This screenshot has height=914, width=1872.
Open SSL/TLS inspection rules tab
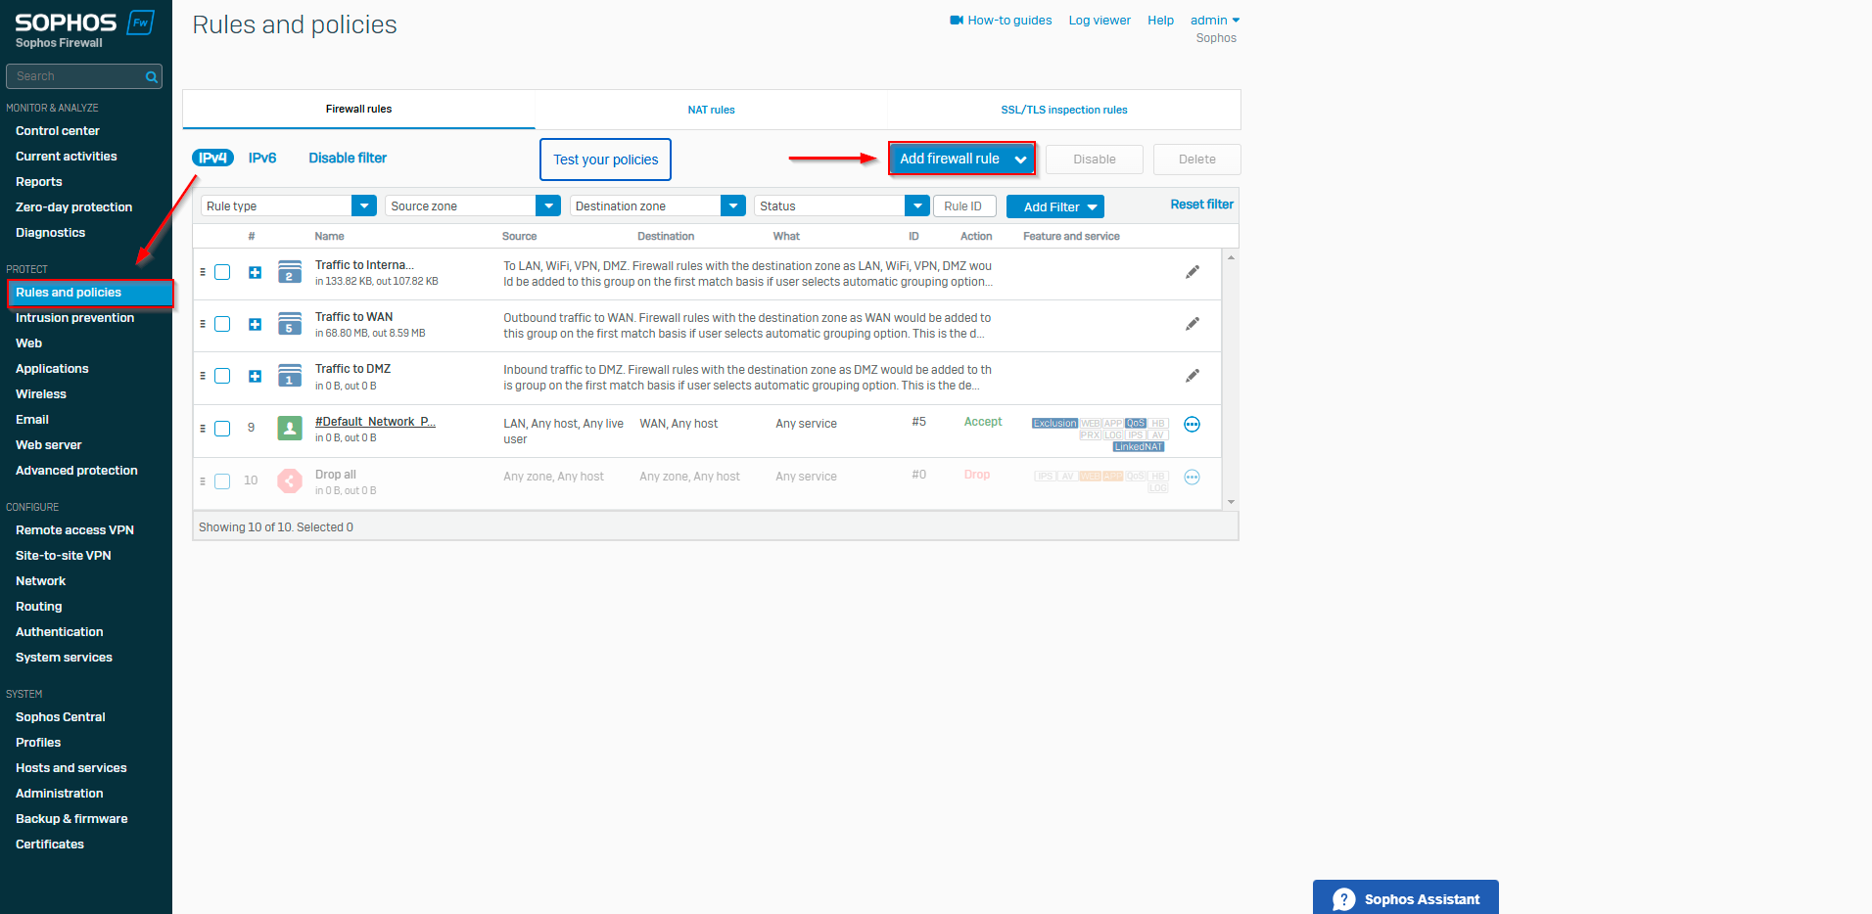coord(1064,110)
